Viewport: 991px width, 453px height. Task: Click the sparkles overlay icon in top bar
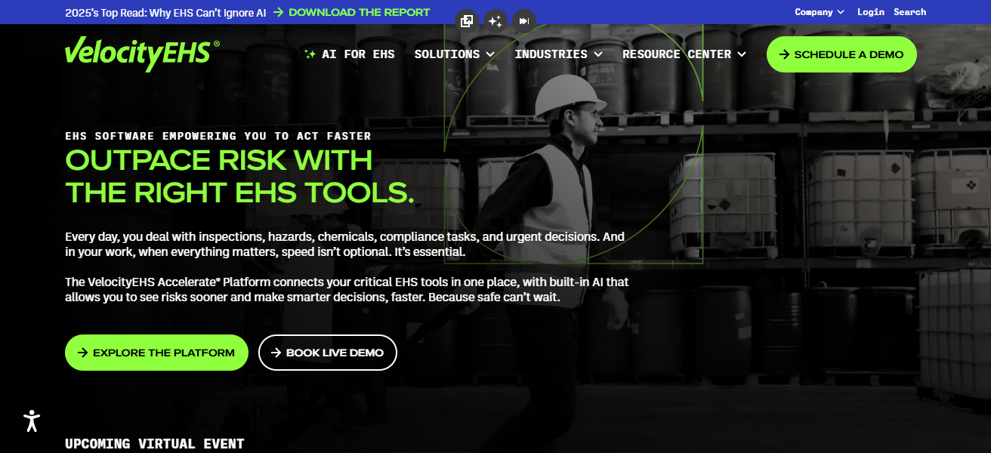495,21
